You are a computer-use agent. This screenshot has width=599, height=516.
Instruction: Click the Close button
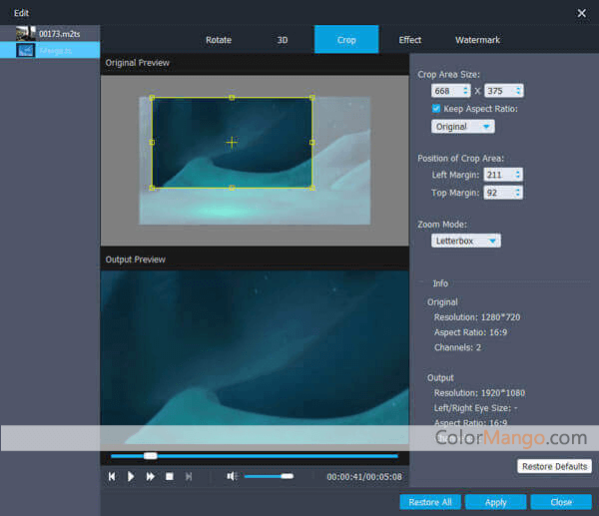tap(561, 502)
